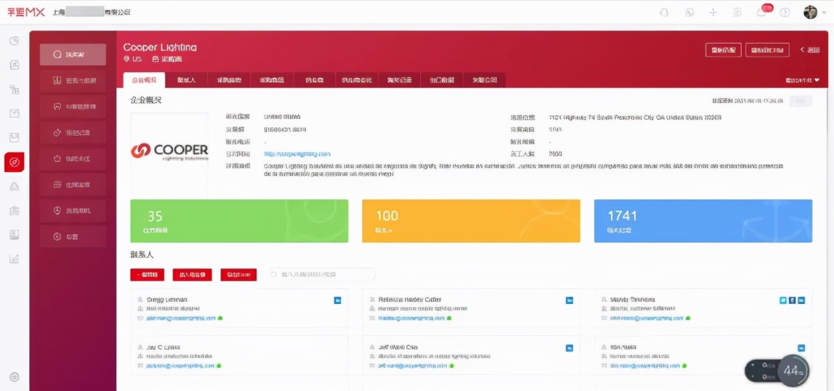Image resolution: width=834 pixels, height=391 pixels.
Task: Click the first red button under the 联系人 heading
Action: click(147, 275)
